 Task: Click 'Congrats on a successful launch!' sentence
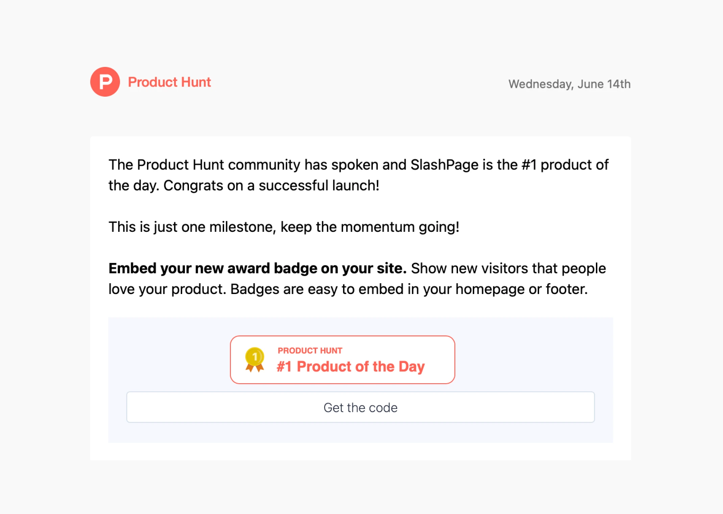coord(271,186)
